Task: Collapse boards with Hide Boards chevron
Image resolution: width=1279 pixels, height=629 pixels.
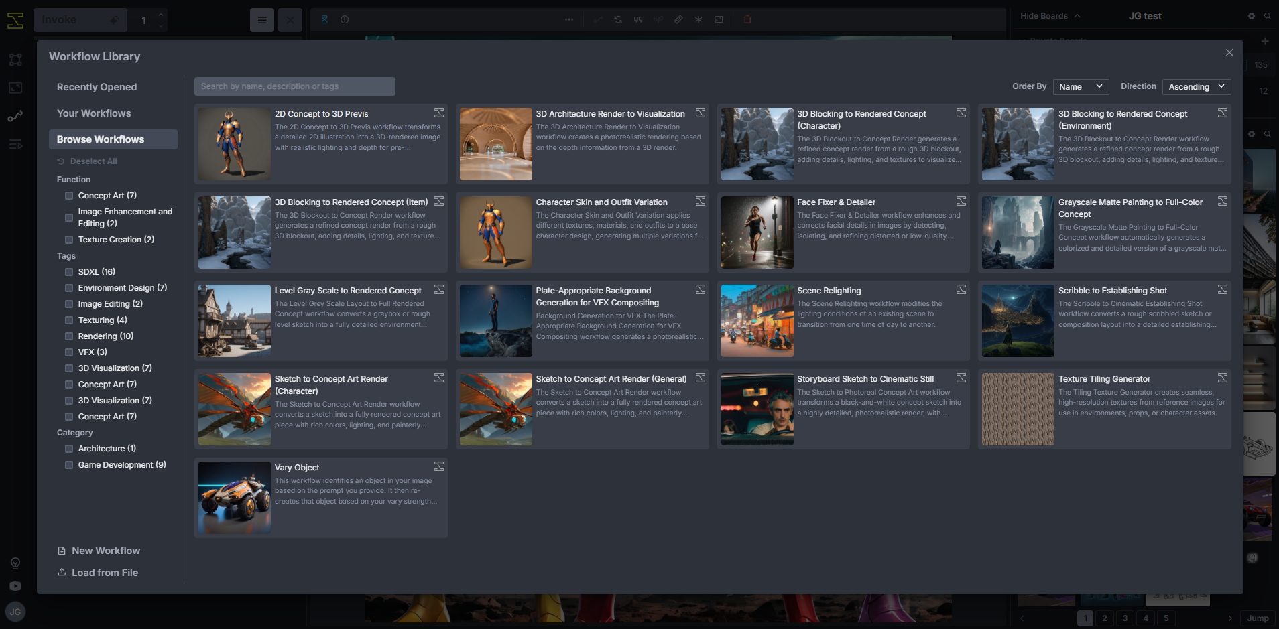Action: 1077,16
